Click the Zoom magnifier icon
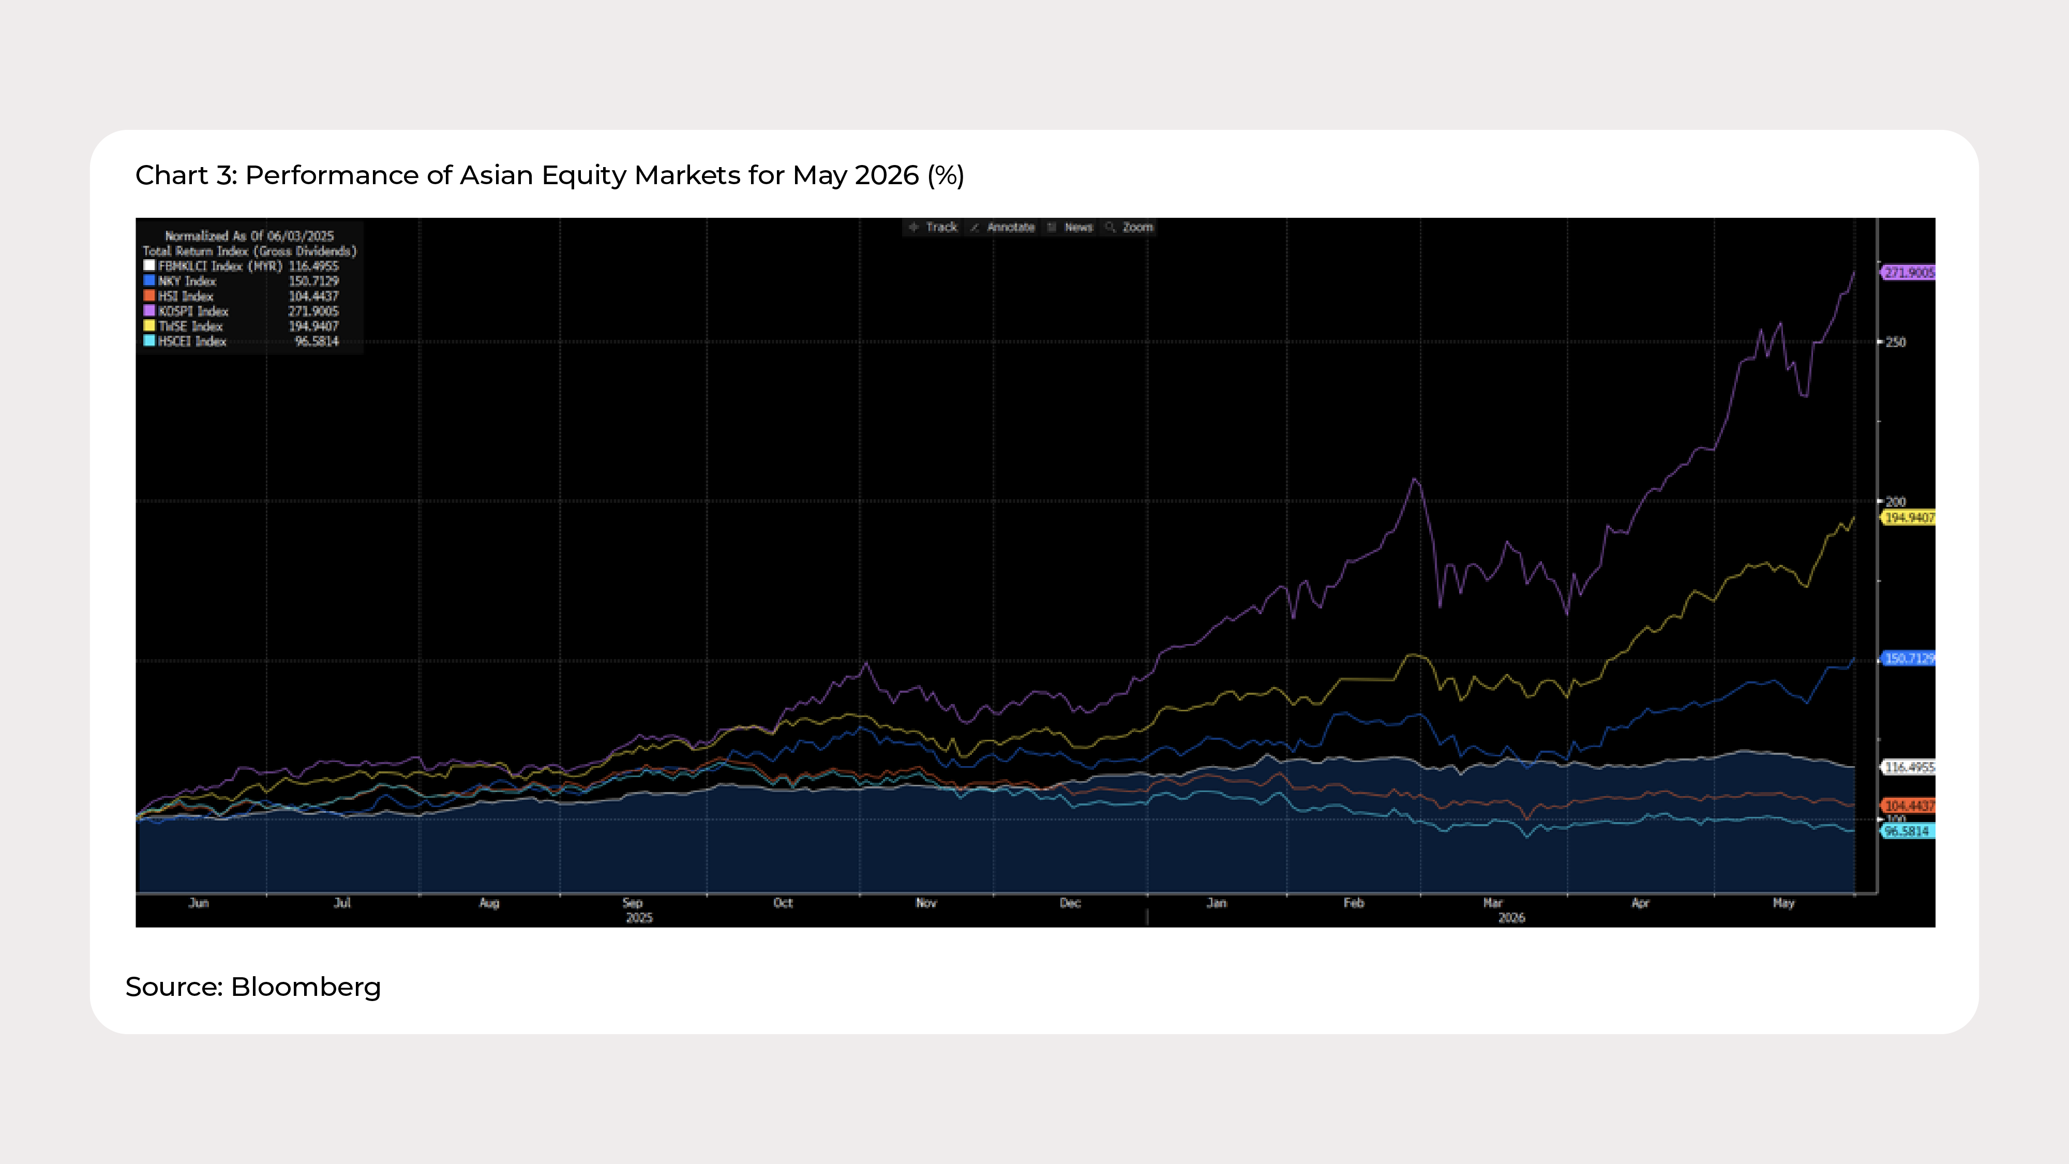The image size is (2069, 1164). (1110, 227)
